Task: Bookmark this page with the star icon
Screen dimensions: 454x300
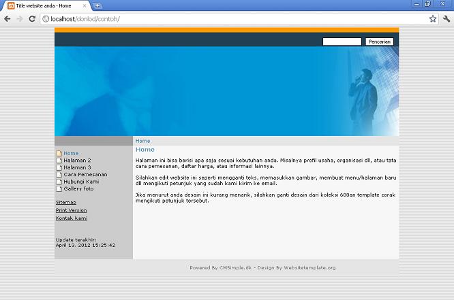Action: coord(433,19)
